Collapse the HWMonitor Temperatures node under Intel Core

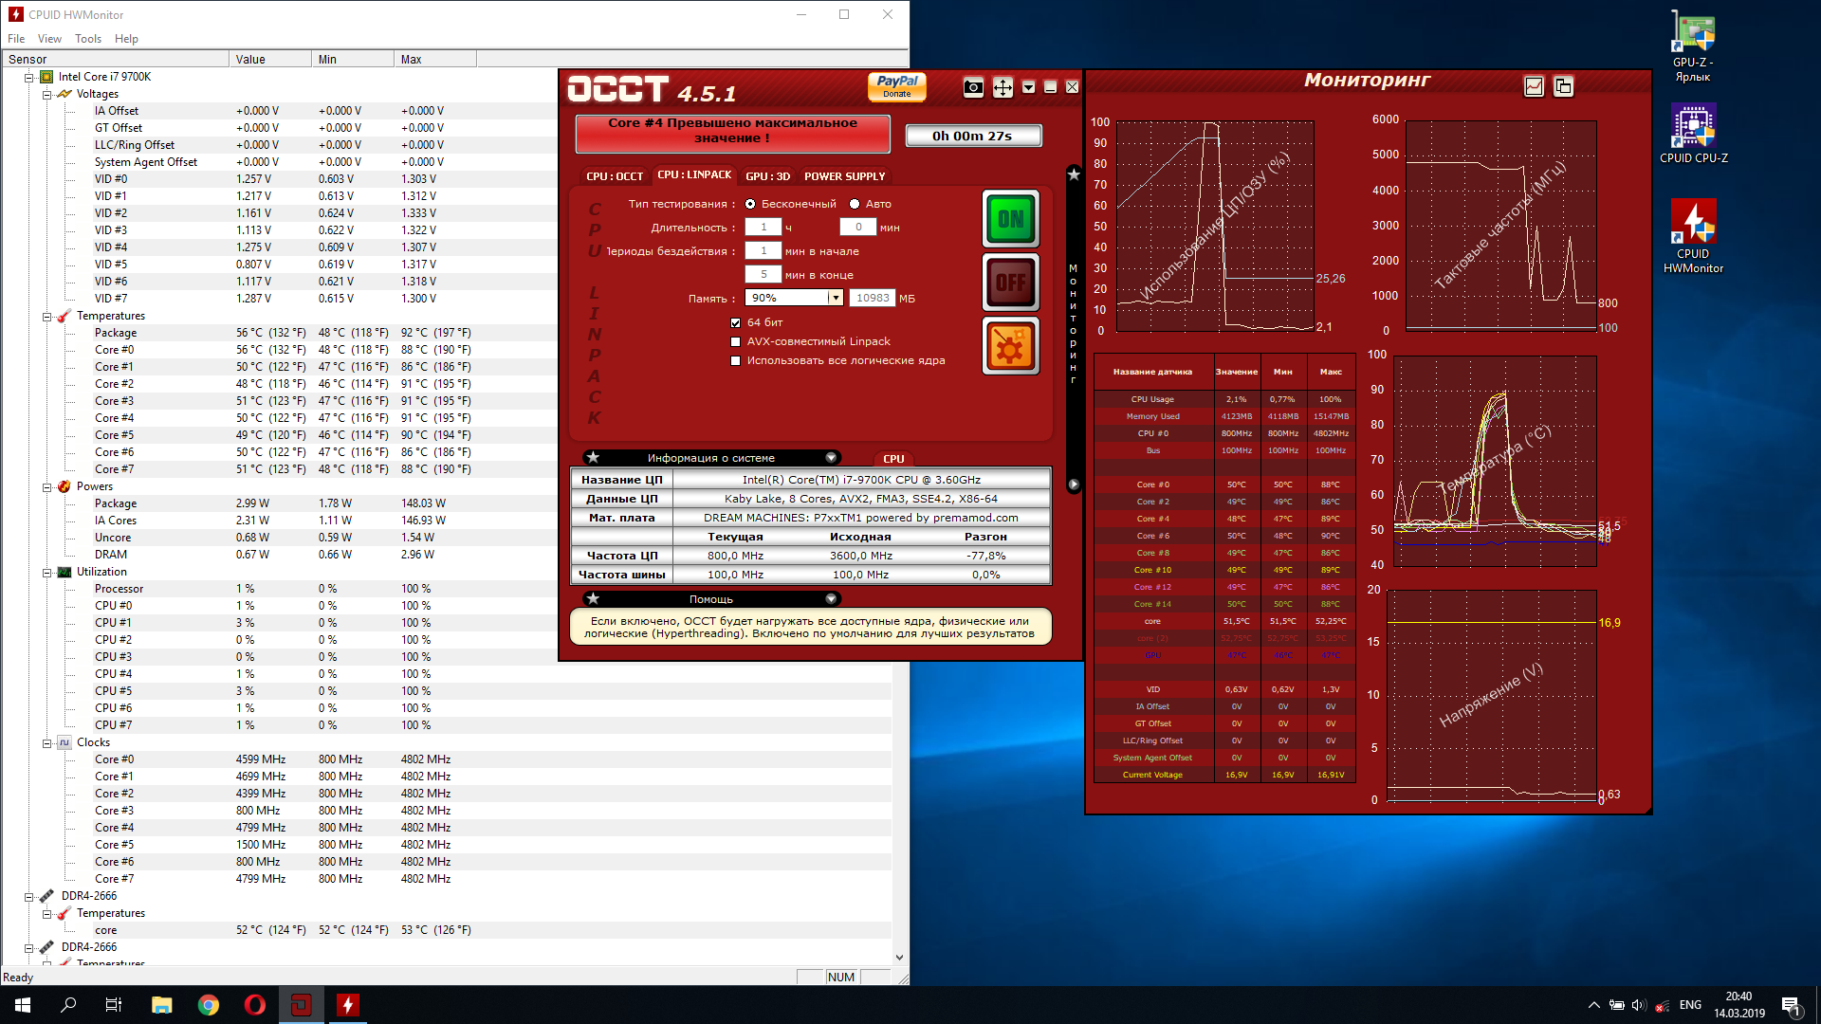pyautogui.click(x=46, y=316)
